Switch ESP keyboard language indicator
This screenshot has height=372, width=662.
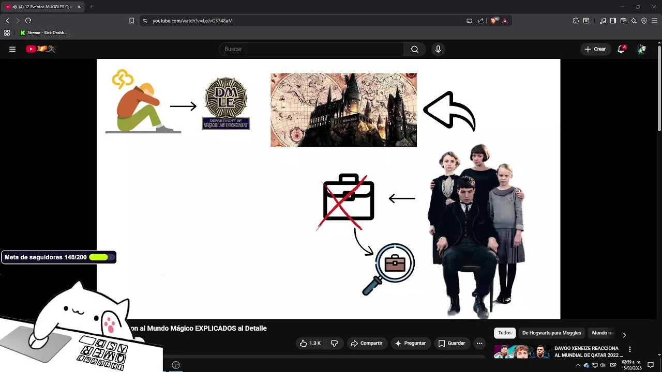[613, 365]
